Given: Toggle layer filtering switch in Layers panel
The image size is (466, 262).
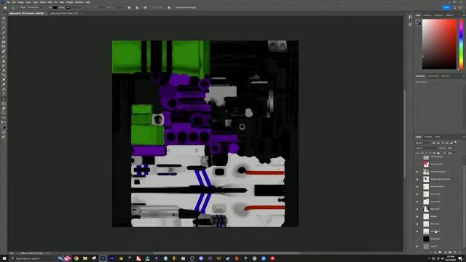Looking at the screenshot, I should point(456,143).
